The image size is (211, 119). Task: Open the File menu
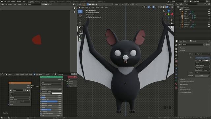pyautogui.click(x=5, y=1)
